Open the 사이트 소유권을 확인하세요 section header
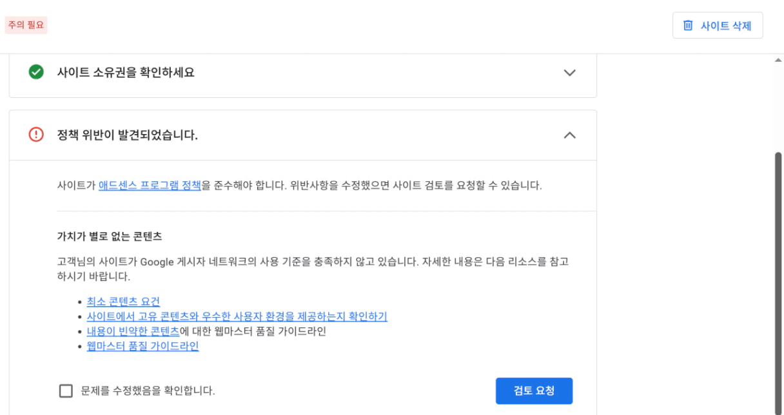The image size is (784, 415). (x=126, y=72)
